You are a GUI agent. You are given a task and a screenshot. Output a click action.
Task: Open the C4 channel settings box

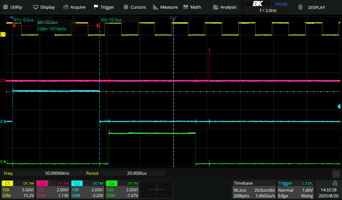(x=122, y=189)
